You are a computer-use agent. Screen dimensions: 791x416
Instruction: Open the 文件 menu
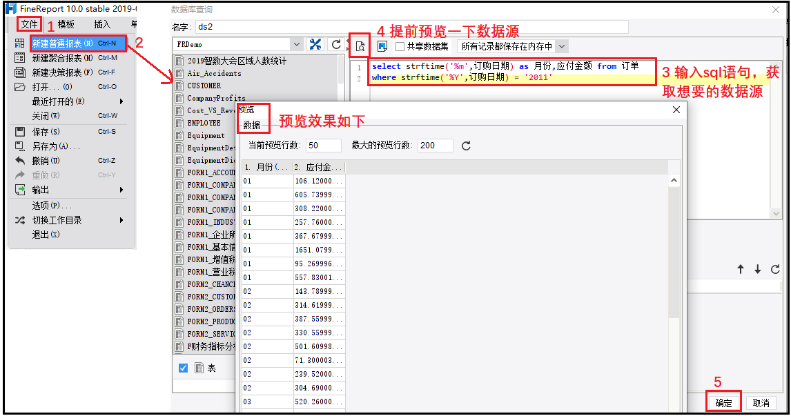point(29,23)
